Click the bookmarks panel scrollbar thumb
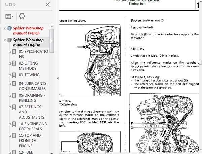 point(52,41)
